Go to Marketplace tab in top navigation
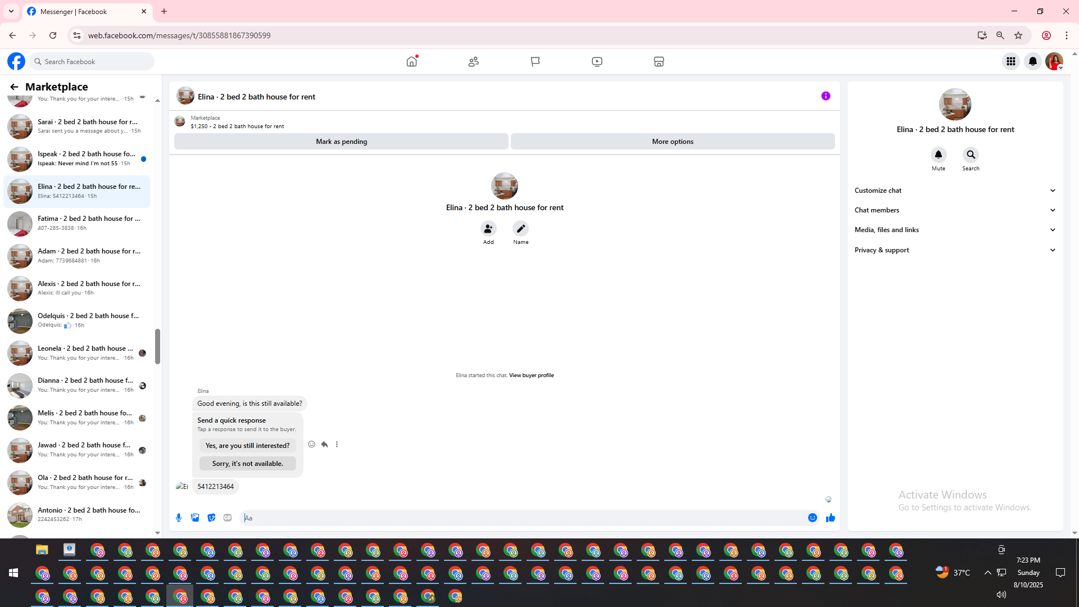This screenshot has width=1079, height=607. (x=659, y=61)
